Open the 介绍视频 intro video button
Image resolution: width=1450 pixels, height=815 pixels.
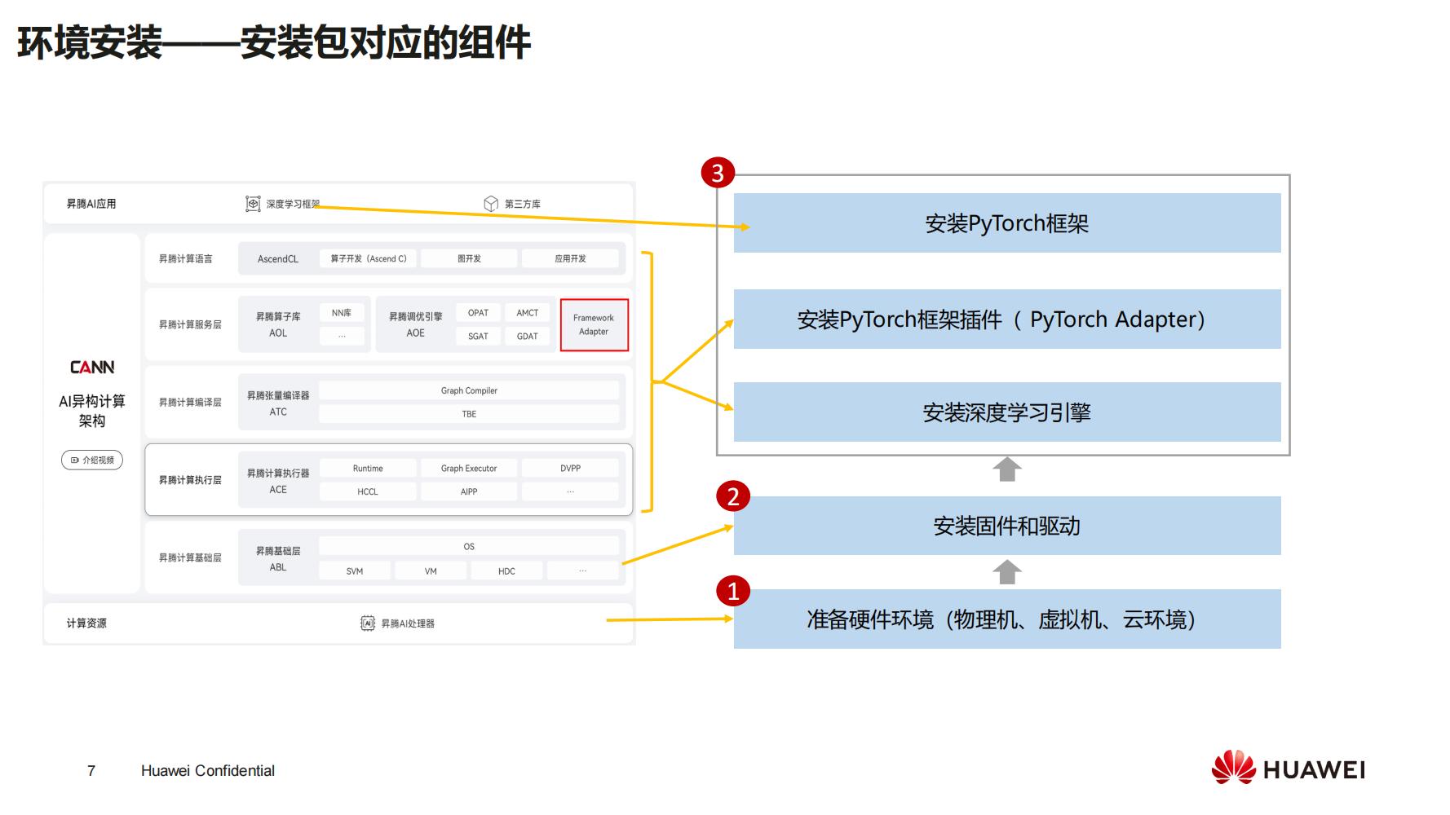click(92, 460)
